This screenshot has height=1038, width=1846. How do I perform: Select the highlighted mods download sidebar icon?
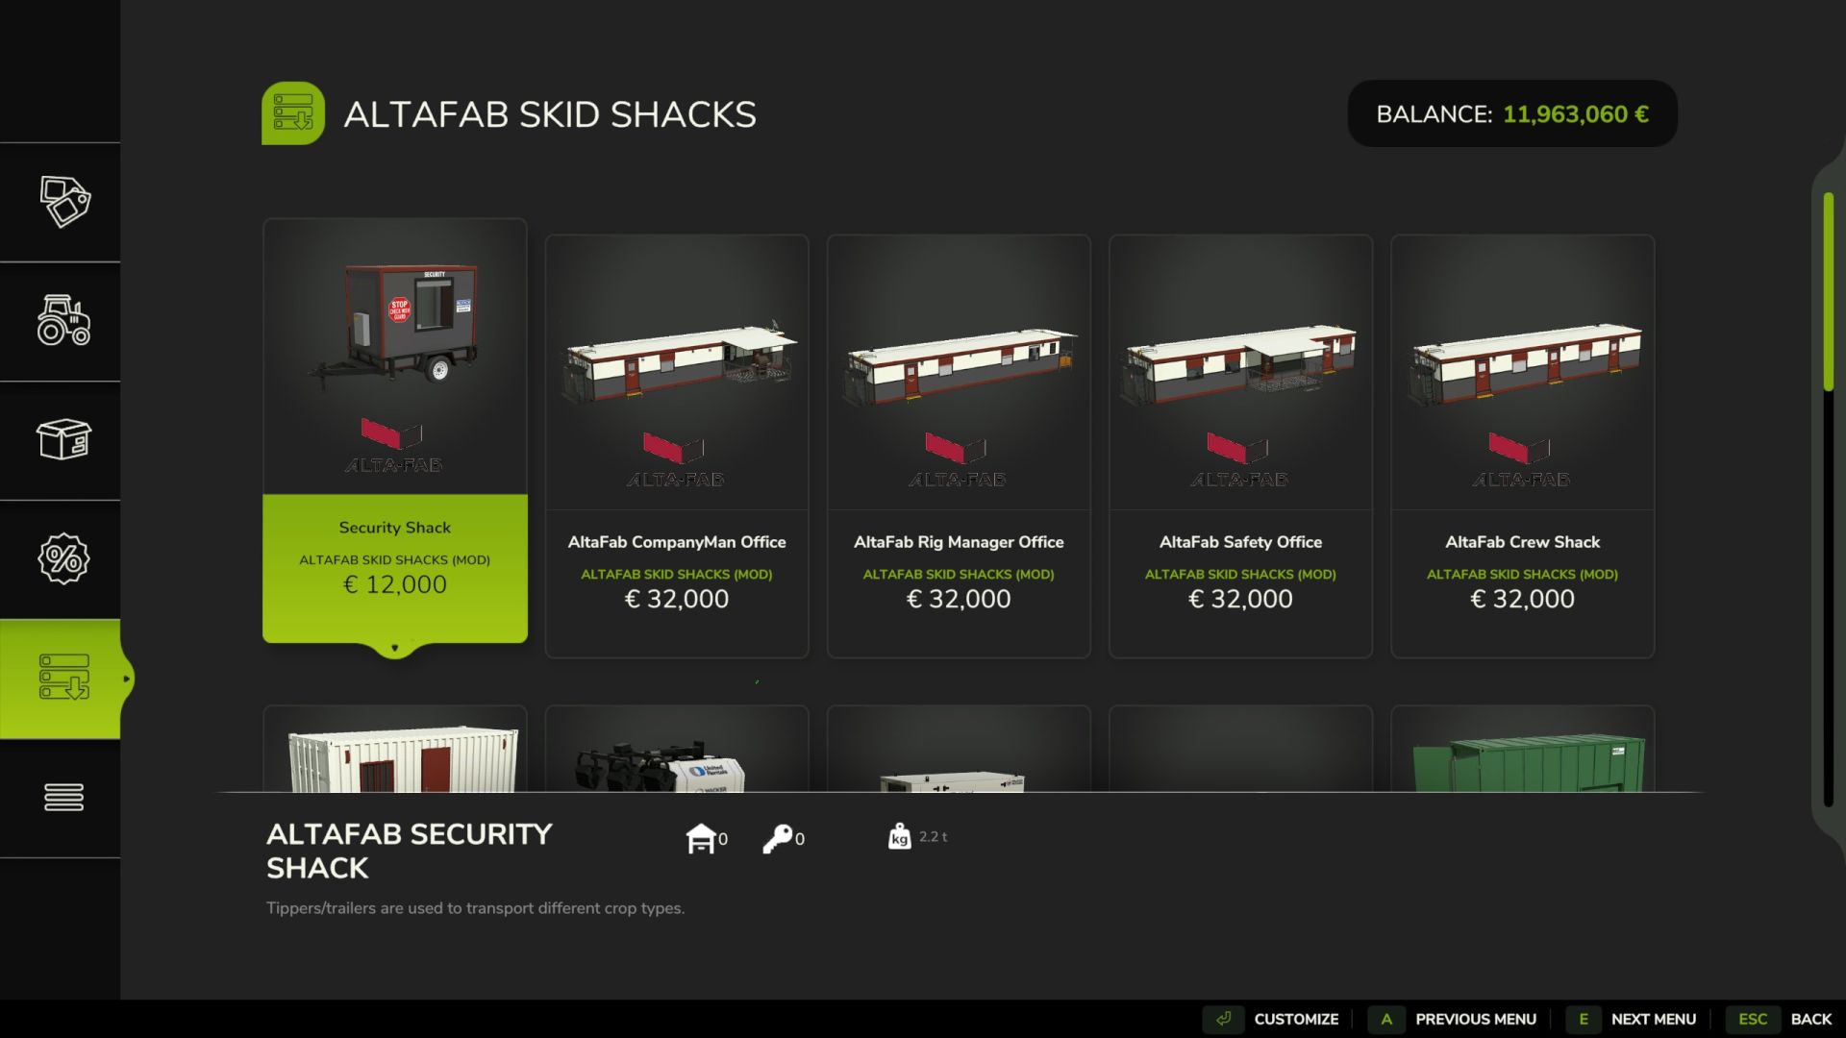[x=64, y=678]
